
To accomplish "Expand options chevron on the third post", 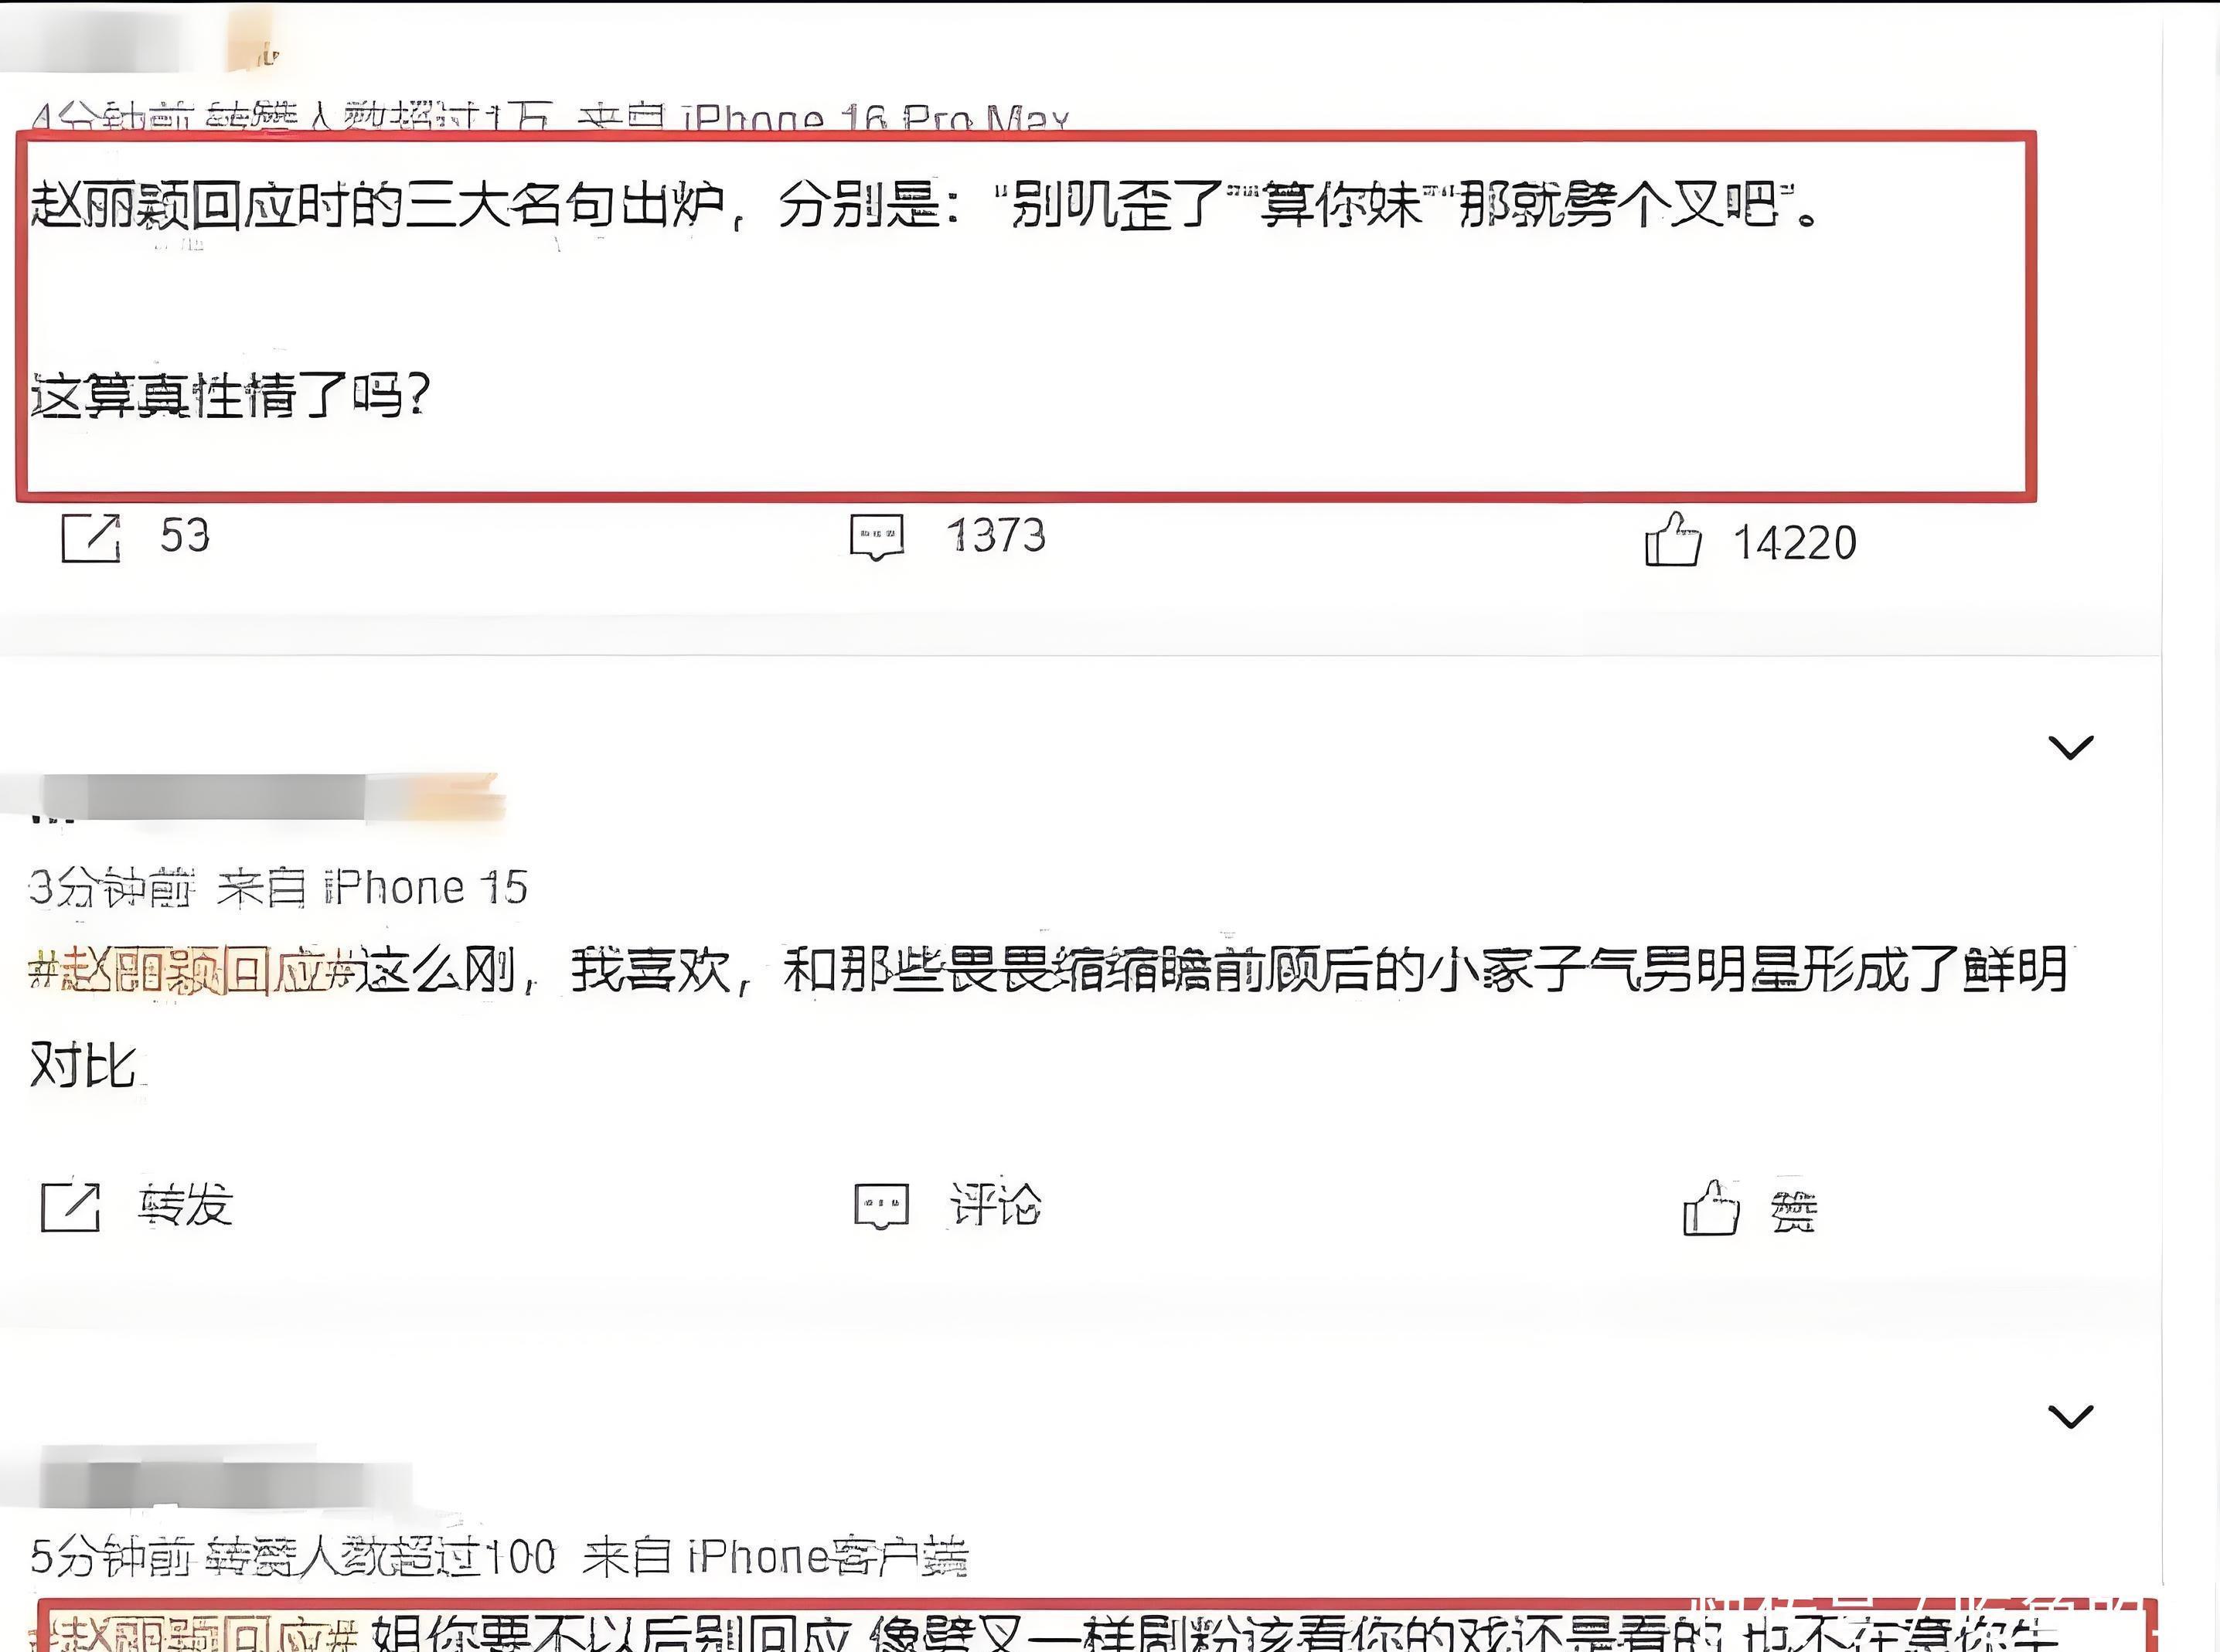I will (x=2070, y=1416).
